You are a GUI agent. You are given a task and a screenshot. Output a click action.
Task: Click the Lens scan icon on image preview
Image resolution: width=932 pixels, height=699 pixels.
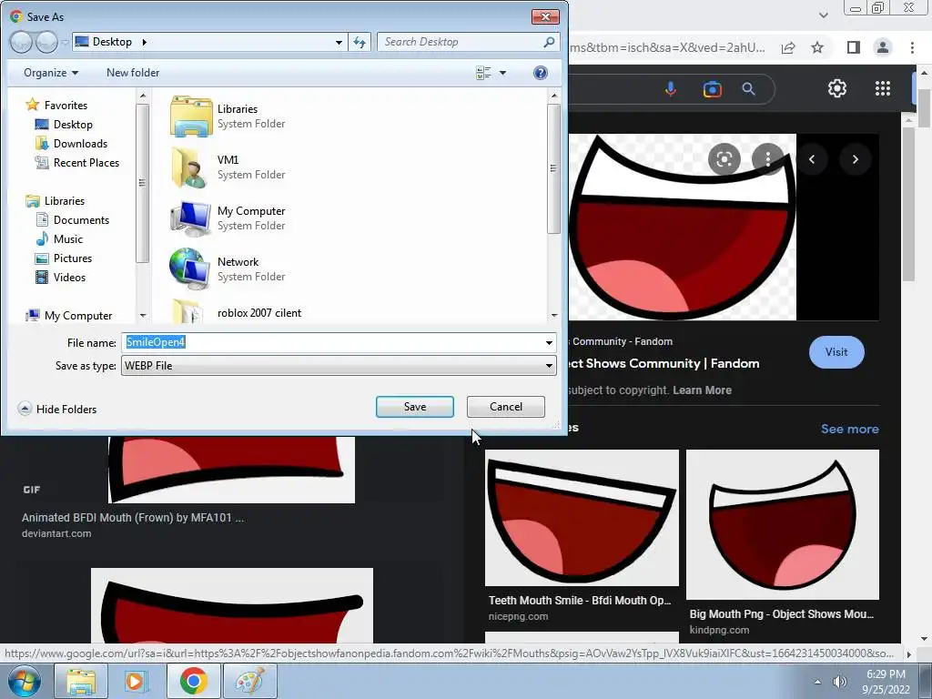pos(724,158)
